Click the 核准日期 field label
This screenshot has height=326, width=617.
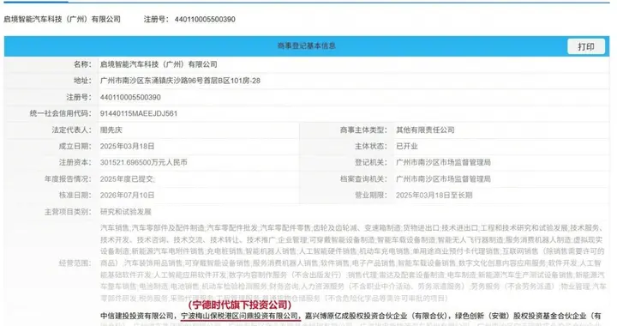click(x=75, y=195)
